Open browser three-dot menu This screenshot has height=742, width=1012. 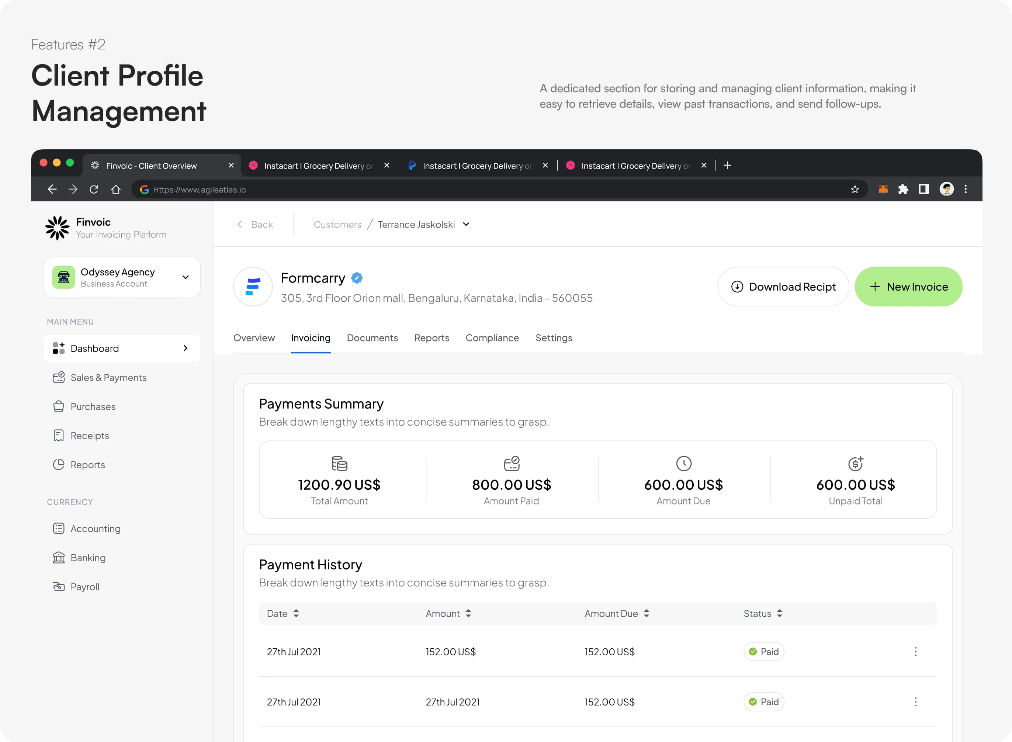(x=965, y=189)
